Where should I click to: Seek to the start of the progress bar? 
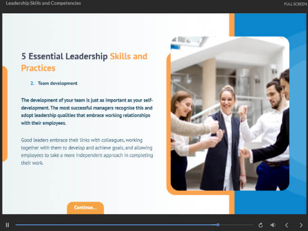point(16,225)
